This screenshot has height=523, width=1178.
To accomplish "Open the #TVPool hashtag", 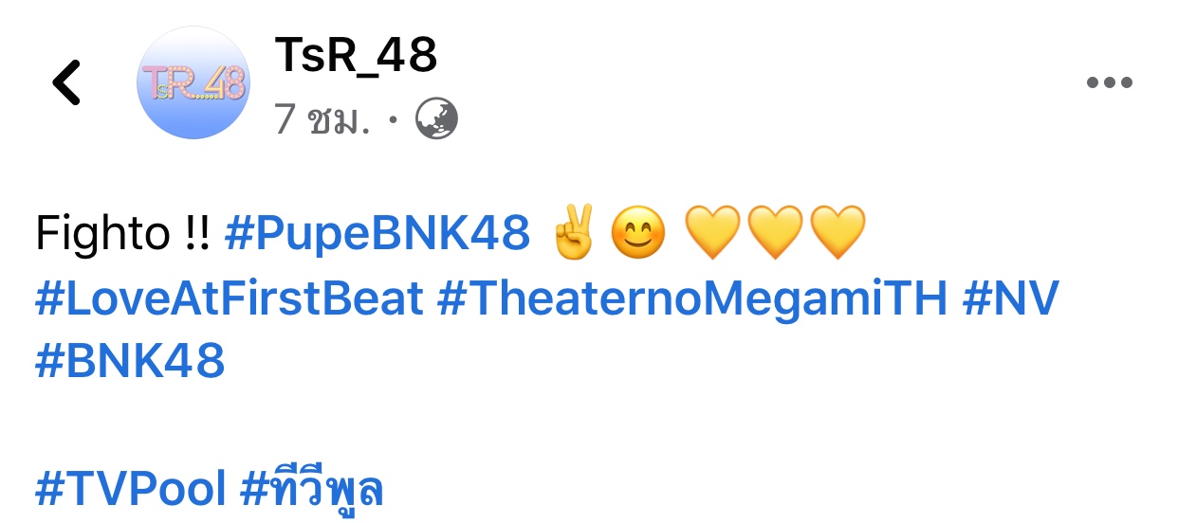I will click(x=131, y=490).
